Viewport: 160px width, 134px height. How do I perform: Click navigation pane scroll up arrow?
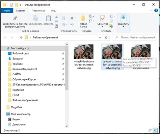67,44
